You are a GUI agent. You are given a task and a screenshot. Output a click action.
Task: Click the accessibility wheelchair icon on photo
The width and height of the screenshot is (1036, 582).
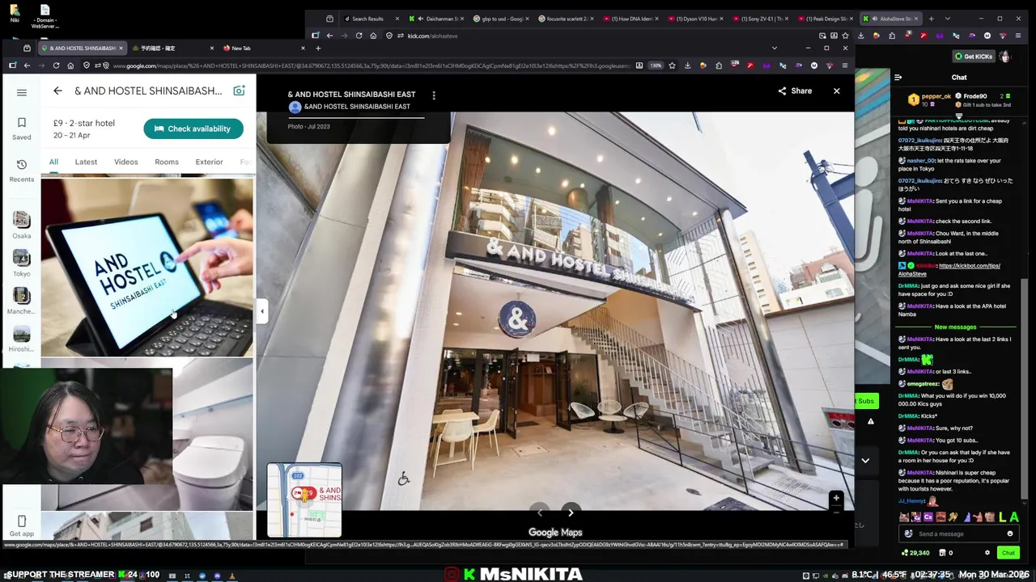coord(404,479)
